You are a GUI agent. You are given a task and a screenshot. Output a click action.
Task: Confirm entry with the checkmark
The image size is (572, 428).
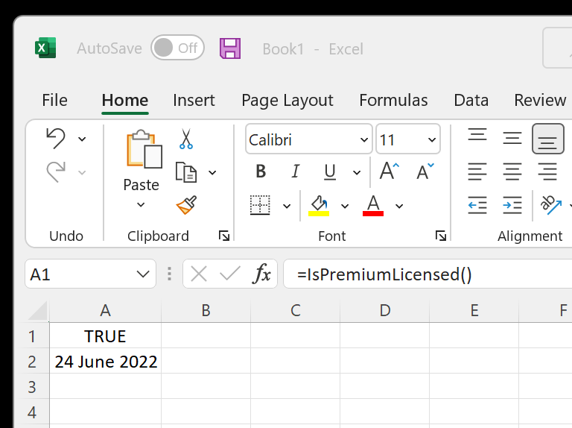point(230,274)
